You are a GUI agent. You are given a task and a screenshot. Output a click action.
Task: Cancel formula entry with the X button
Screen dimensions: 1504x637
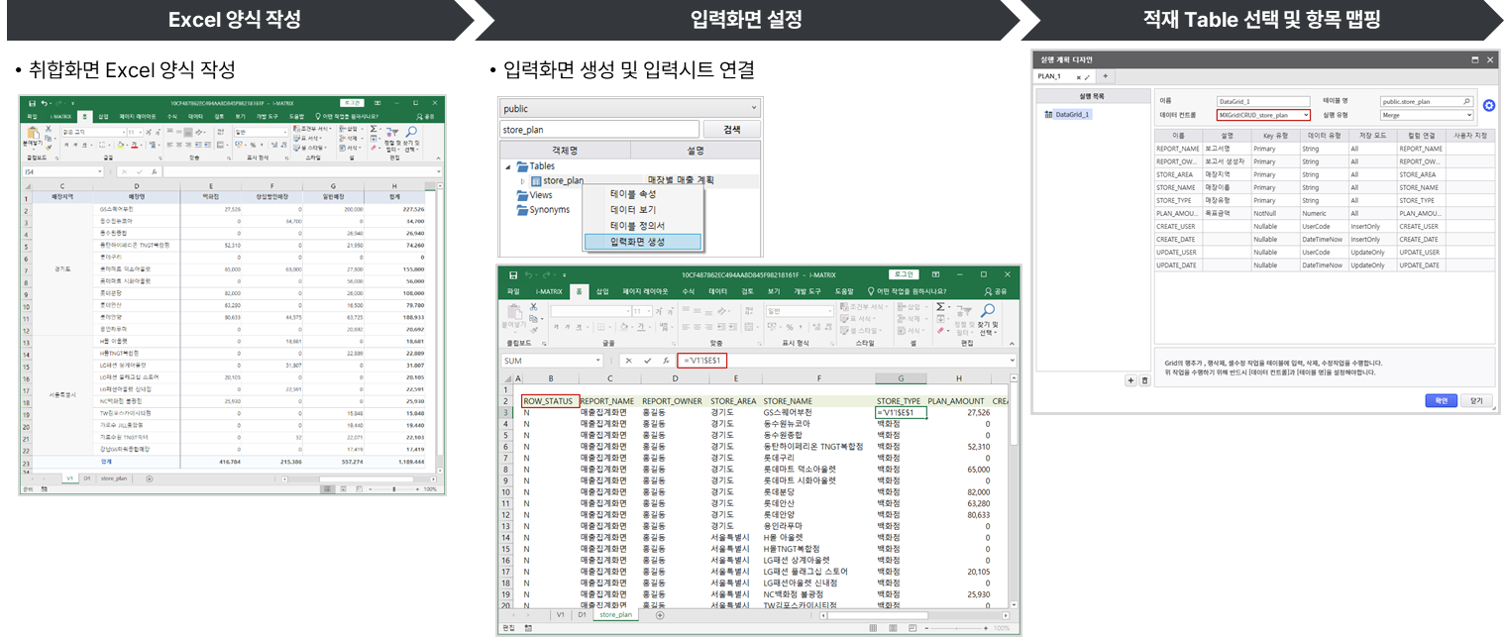[628, 361]
